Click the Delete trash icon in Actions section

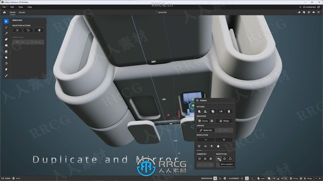pos(229,111)
